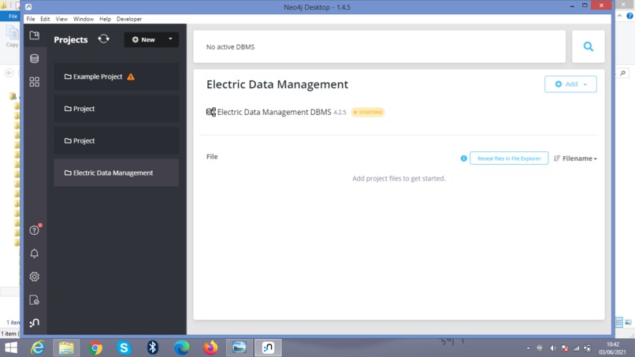Open Microsoft Edge from taskbar
The width and height of the screenshot is (635, 357).
point(181,348)
